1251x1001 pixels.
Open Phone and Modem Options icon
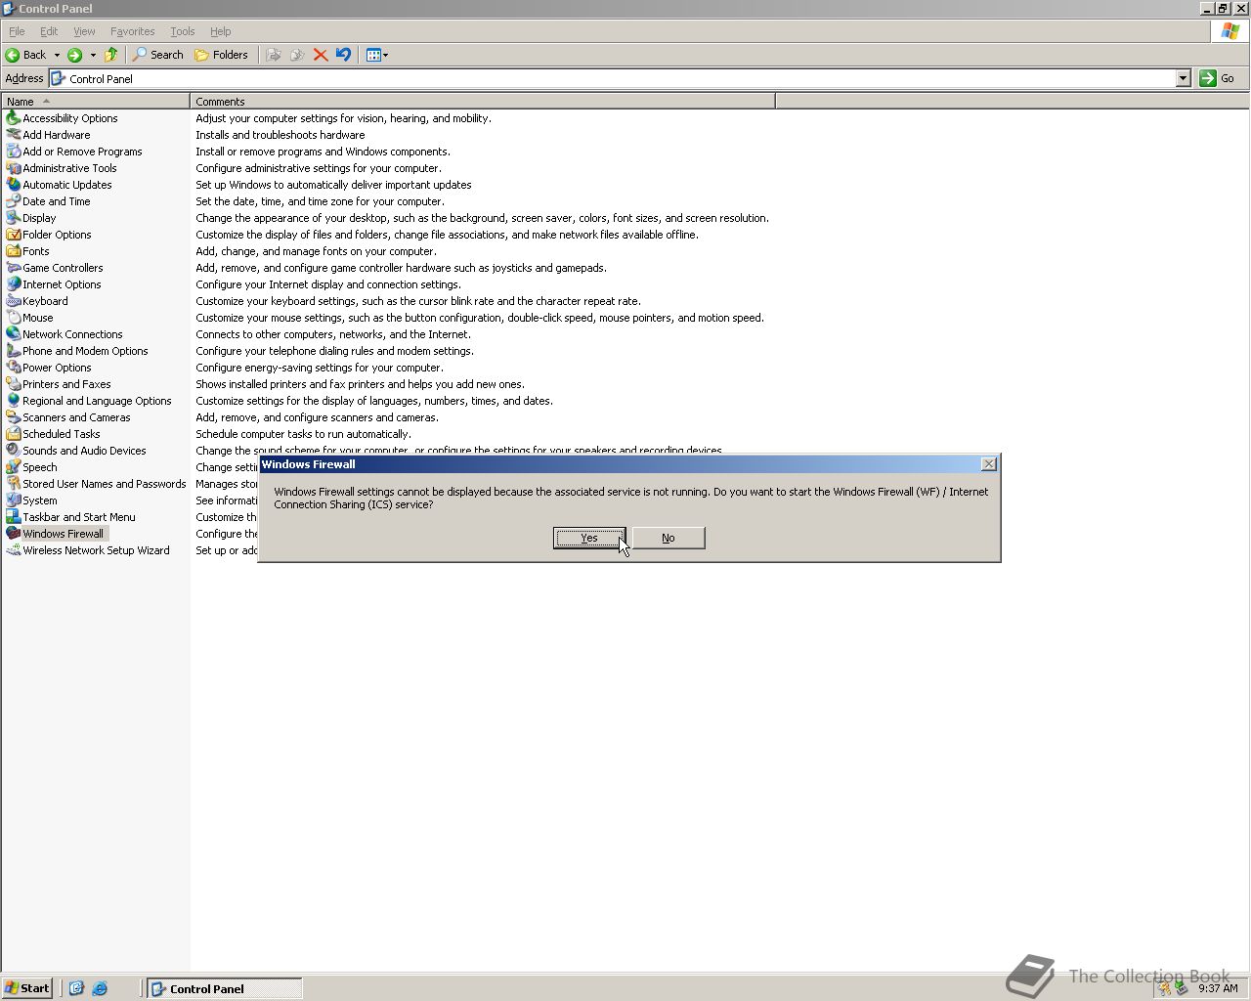coord(13,351)
